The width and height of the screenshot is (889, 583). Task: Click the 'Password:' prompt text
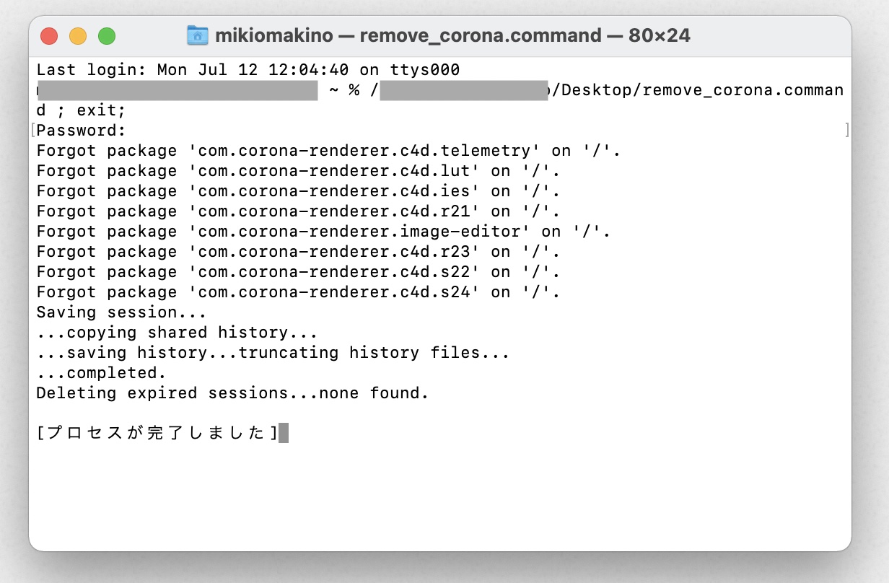pyautogui.click(x=82, y=131)
